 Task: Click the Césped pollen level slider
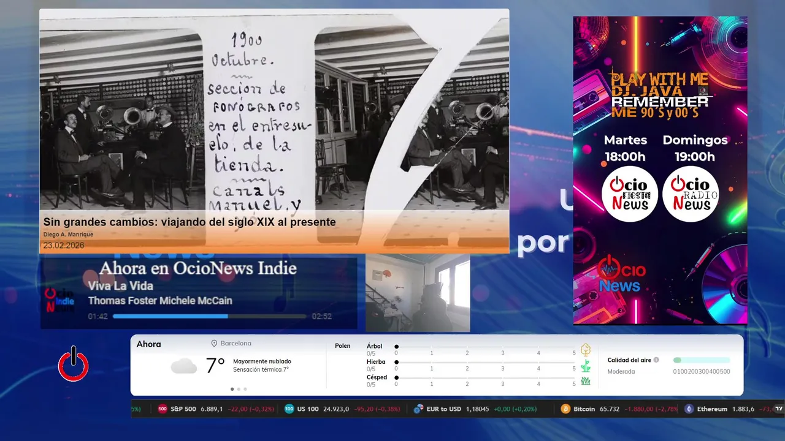(485, 378)
